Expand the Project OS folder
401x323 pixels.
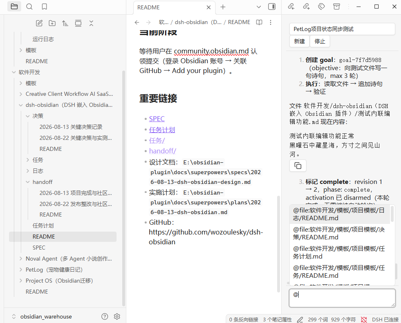coord(21,281)
